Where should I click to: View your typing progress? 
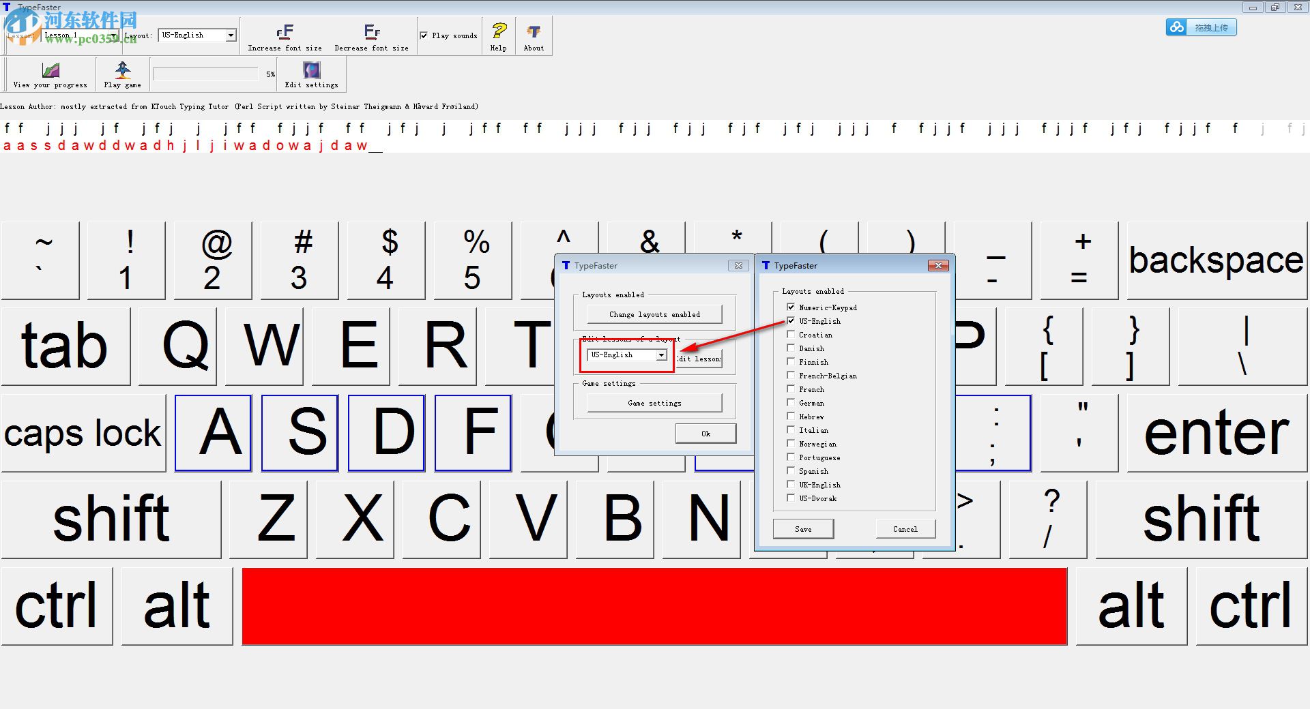tap(49, 74)
